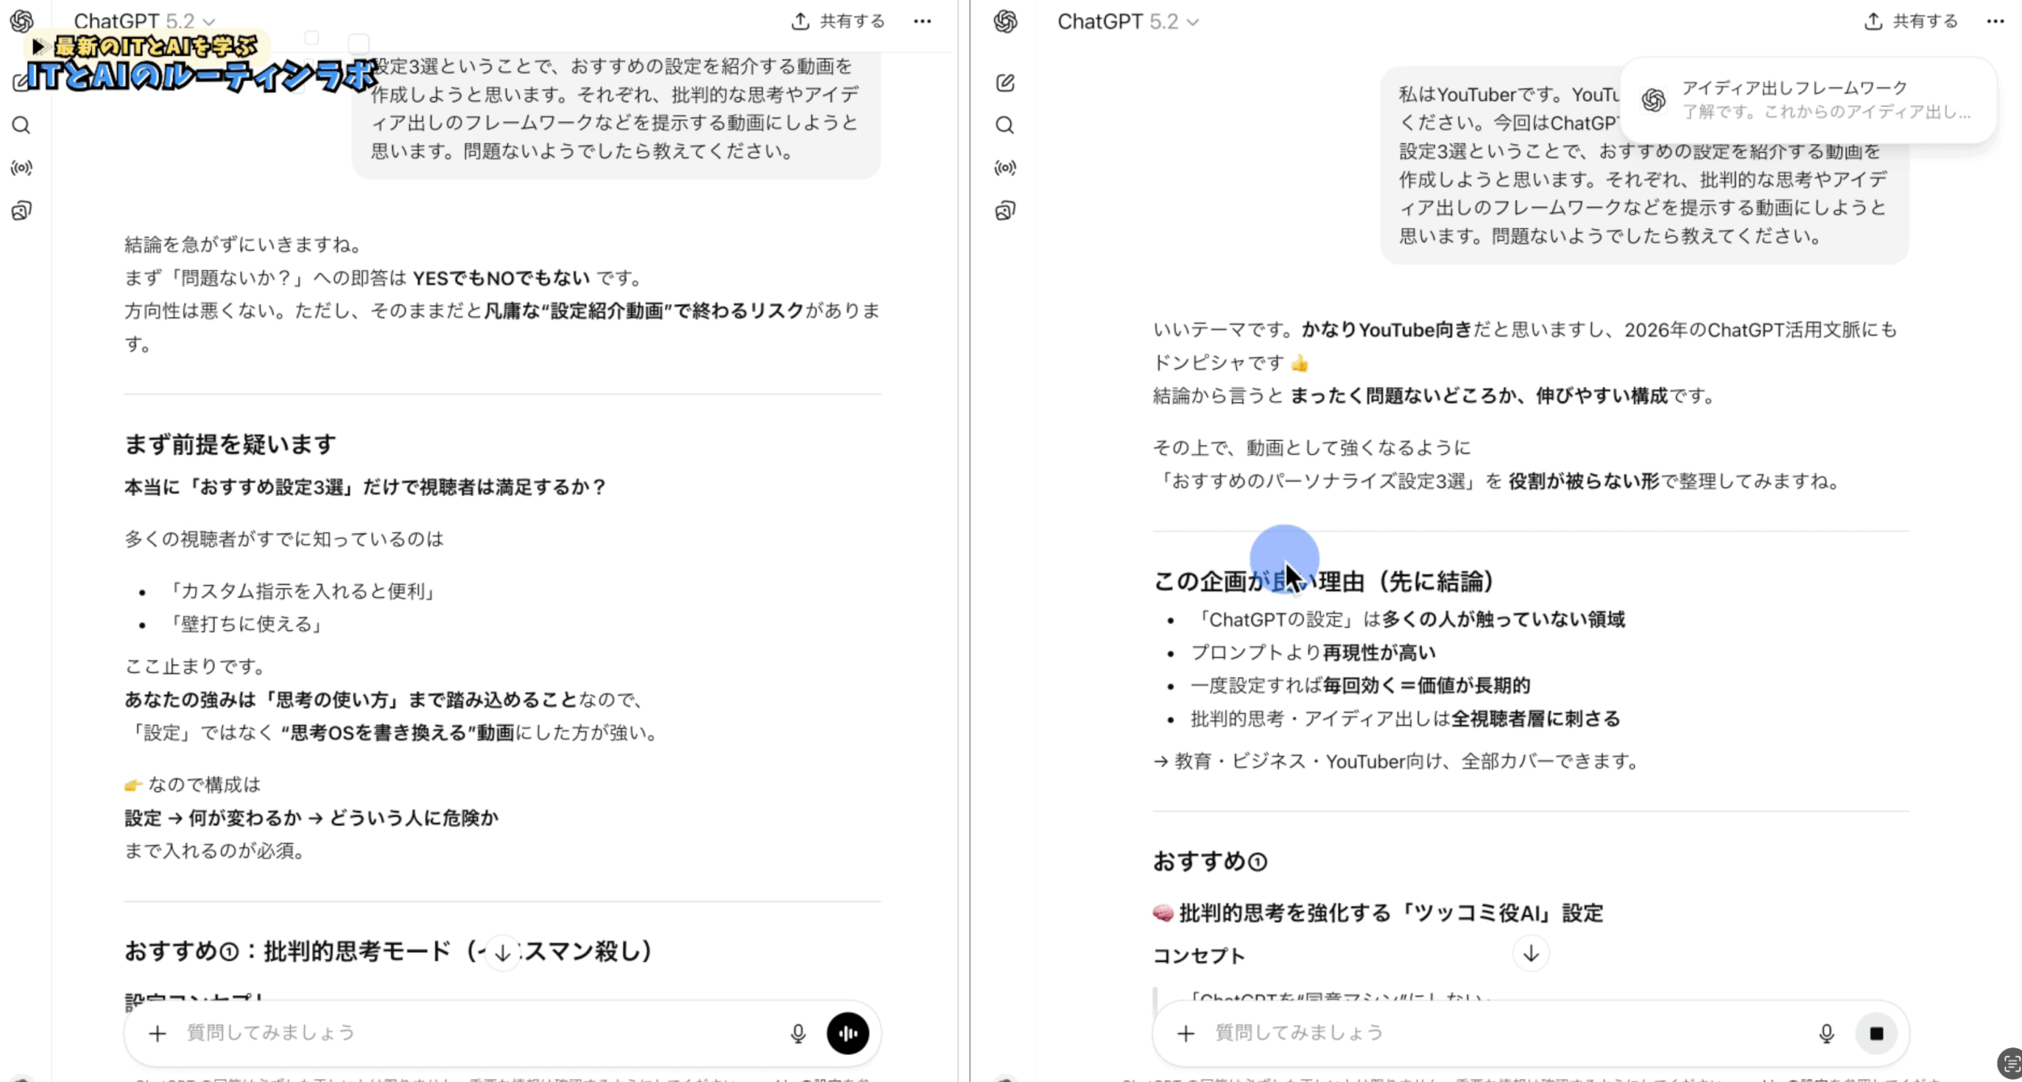The height and width of the screenshot is (1082, 2022).
Task: Click the 共有する share button
Action: 839,21
